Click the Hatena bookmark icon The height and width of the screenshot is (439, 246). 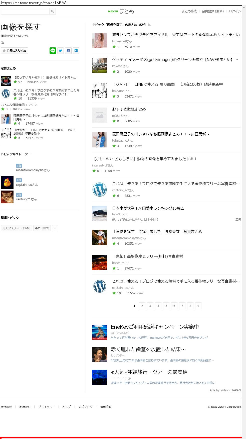click(x=76, y=51)
